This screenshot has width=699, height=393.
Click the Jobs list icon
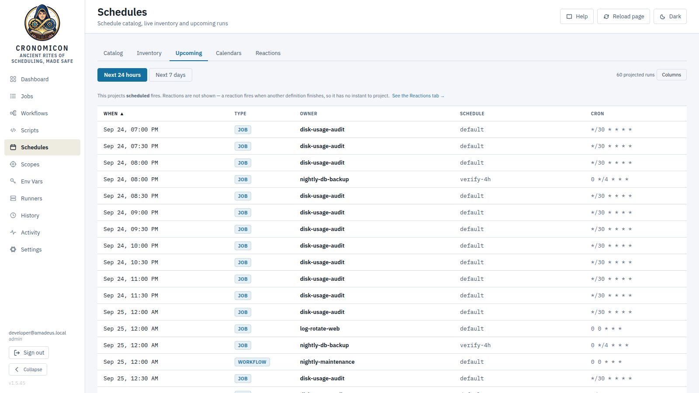tap(13, 96)
